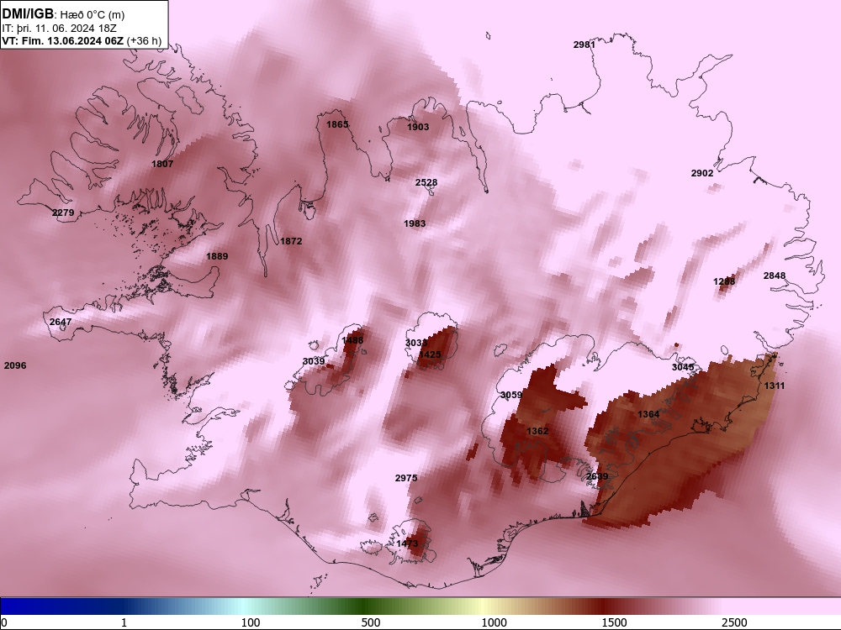Click the 2528 height value

[x=426, y=182]
